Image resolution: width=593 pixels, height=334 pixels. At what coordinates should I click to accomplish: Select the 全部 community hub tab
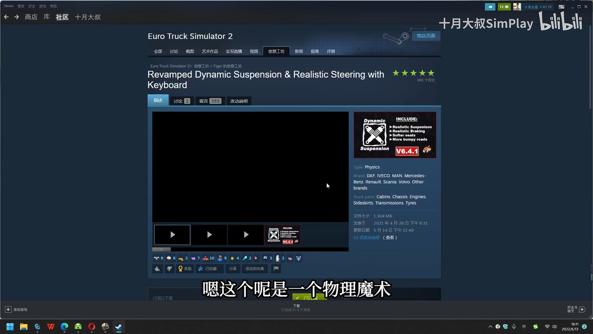[158, 51]
